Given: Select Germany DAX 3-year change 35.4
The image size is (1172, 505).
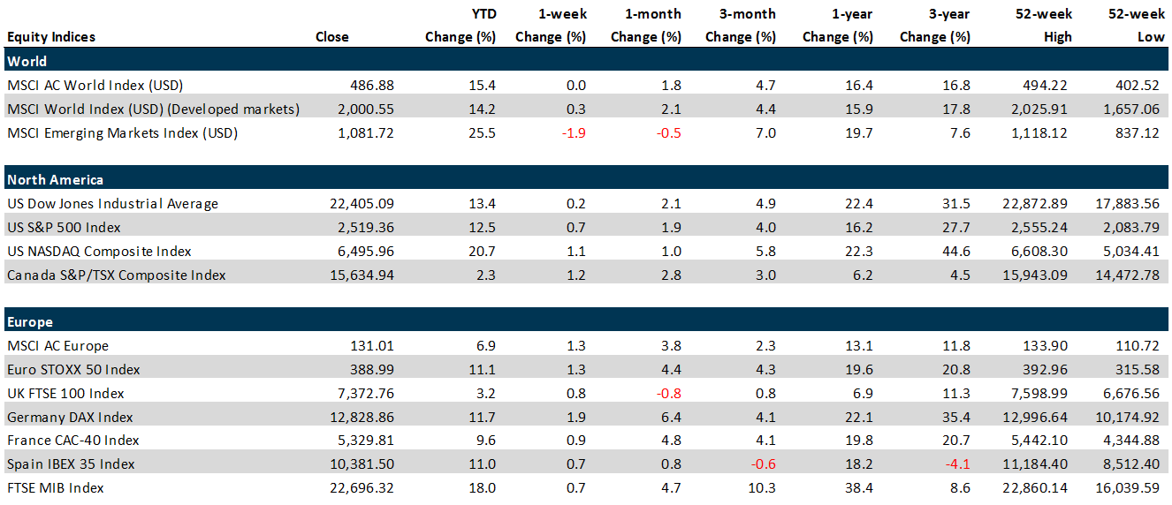Looking at the screenshot, I should pyautogui.click(x=958, y=417).
